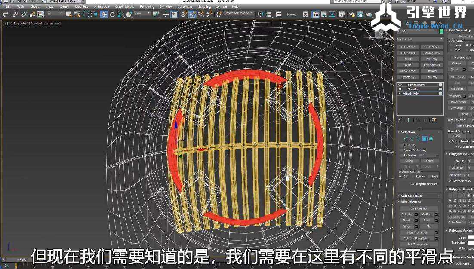The width and height of the screenshot is (474, 269).
Task: Activate the Select and Scale tool
Action: [x=121, y=14]
